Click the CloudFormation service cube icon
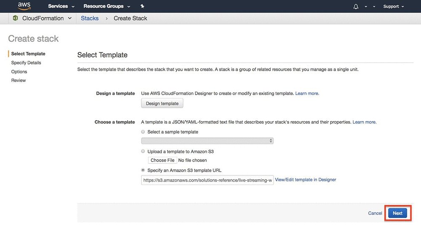The width and height of the screenshot is (421, 233). point(15,18)
